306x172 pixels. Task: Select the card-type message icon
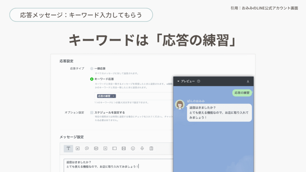point(114,148)
